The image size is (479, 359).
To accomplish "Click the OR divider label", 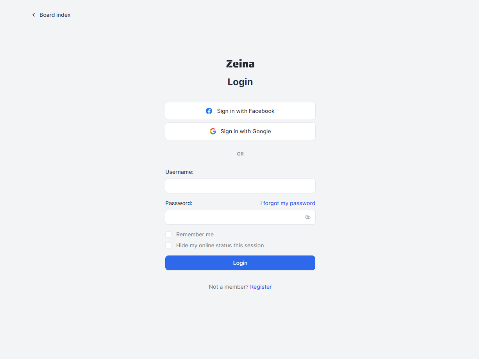I will coord(240,154).
